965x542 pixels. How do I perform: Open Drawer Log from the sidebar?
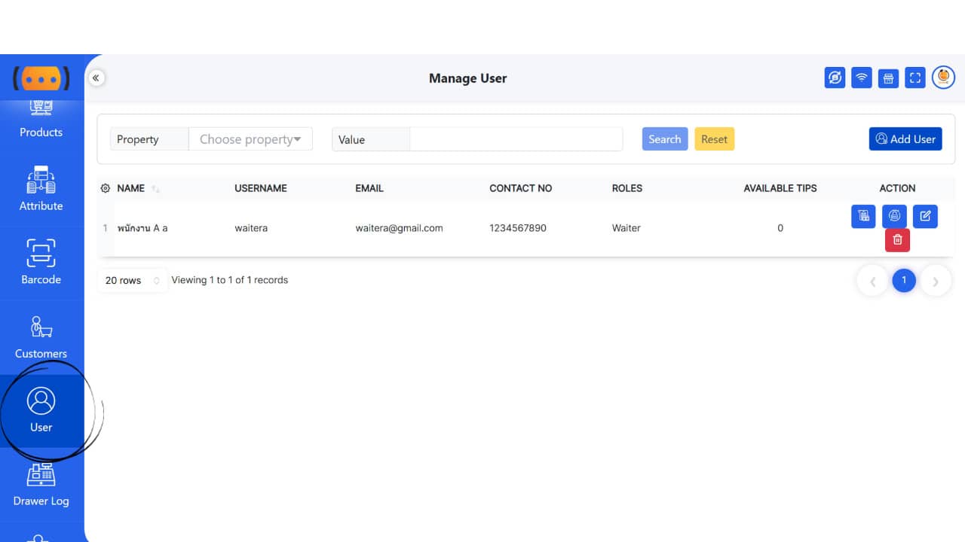(41, 486)
